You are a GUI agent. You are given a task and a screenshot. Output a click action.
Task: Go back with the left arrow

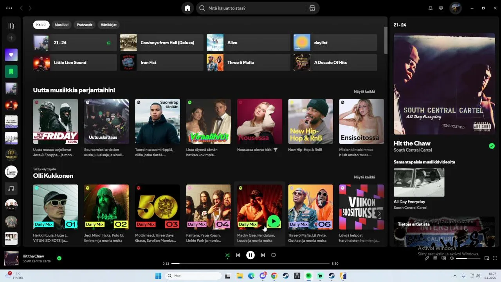[22, 8]
